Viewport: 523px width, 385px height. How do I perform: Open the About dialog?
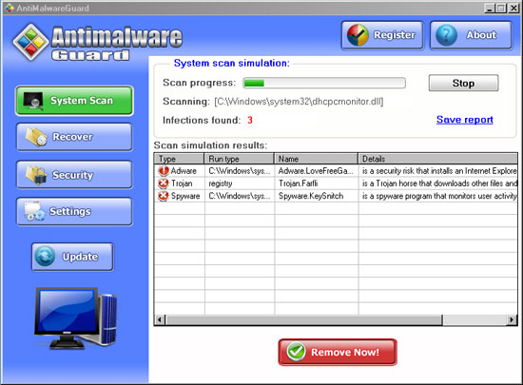tap(471, 35)
